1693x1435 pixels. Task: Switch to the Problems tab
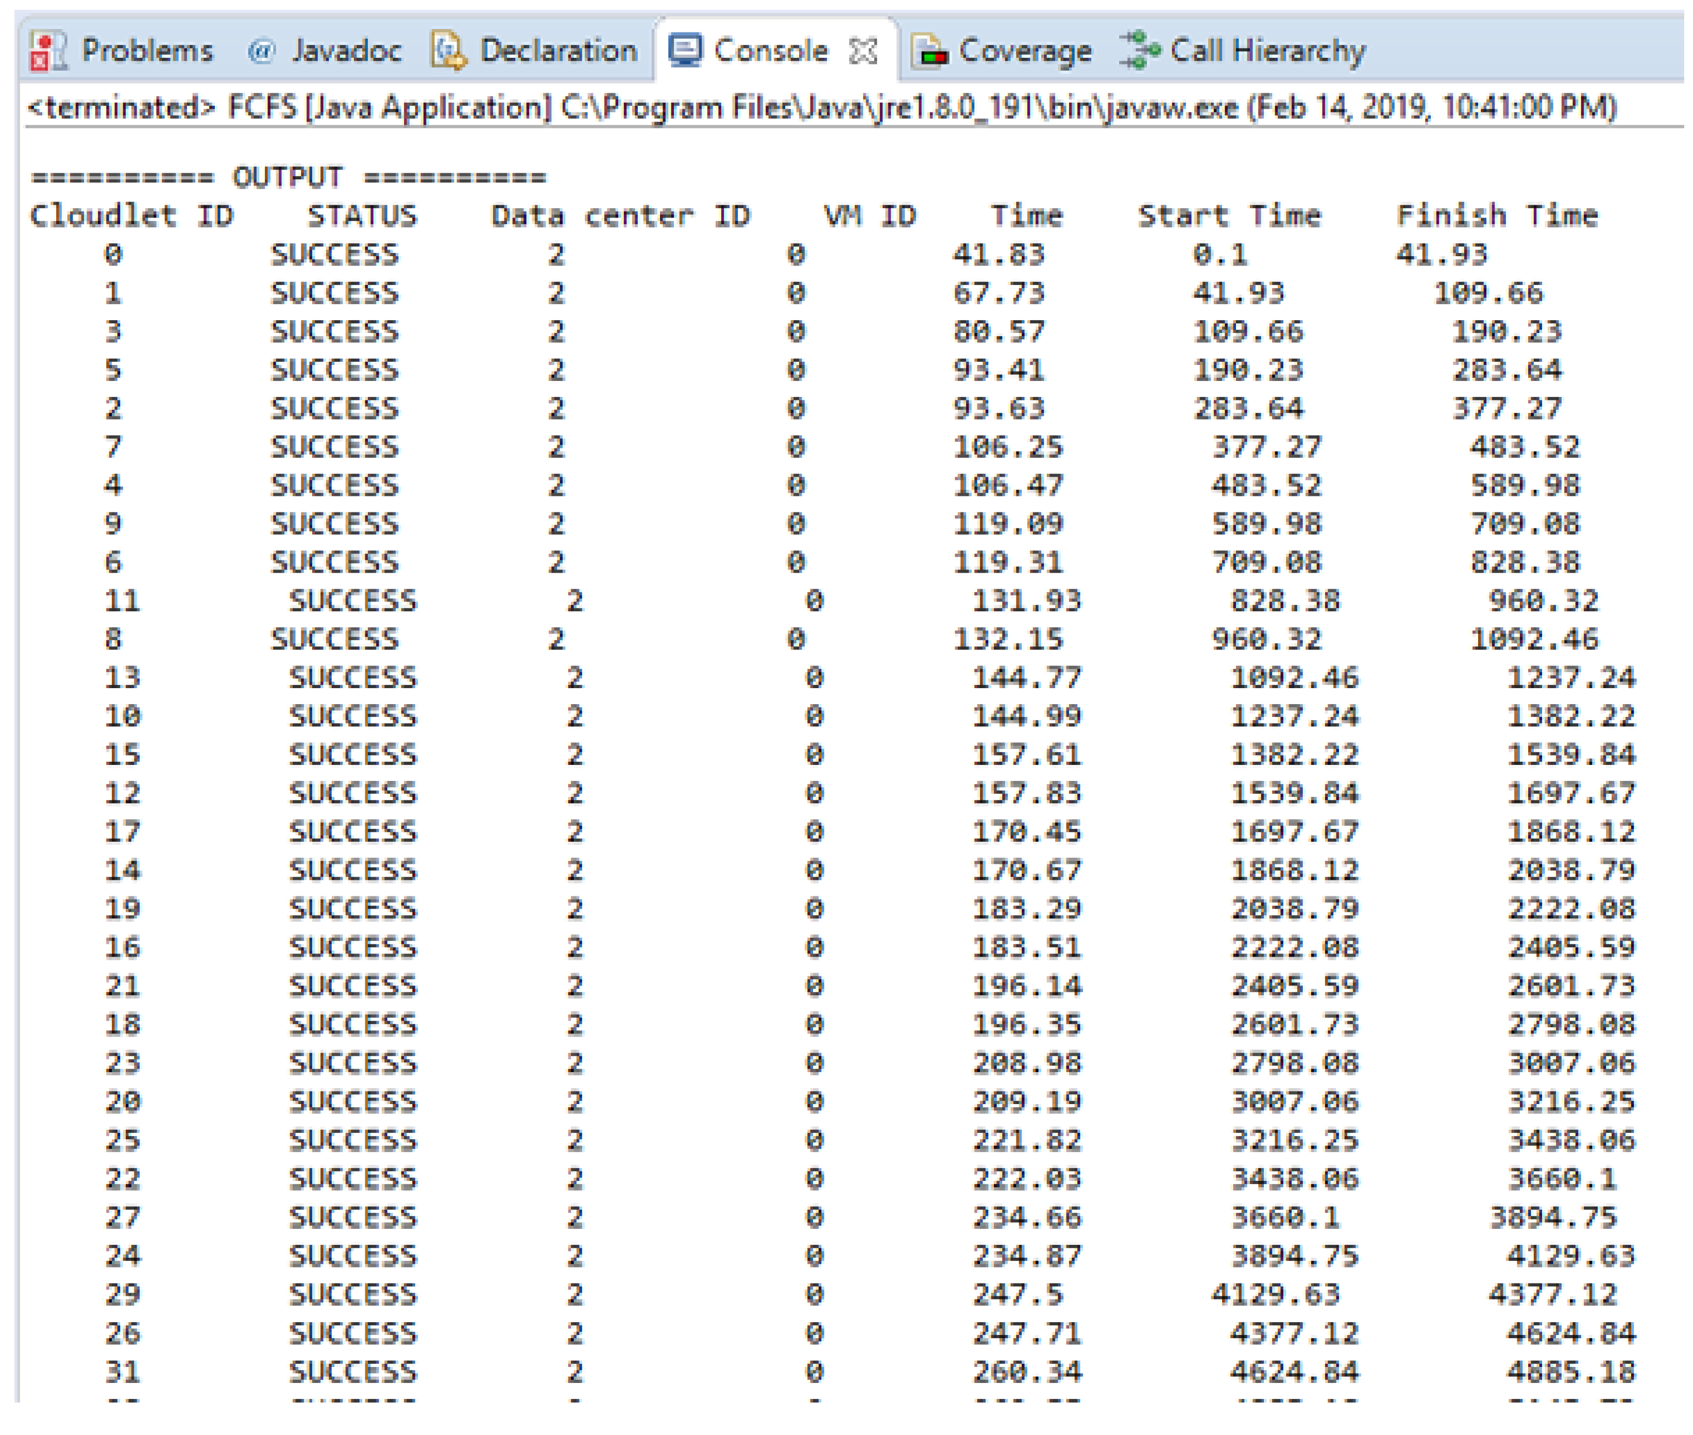tap(147, 51)
